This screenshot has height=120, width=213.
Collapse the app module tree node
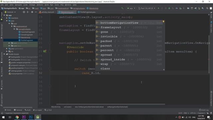(x=4, y=15)
